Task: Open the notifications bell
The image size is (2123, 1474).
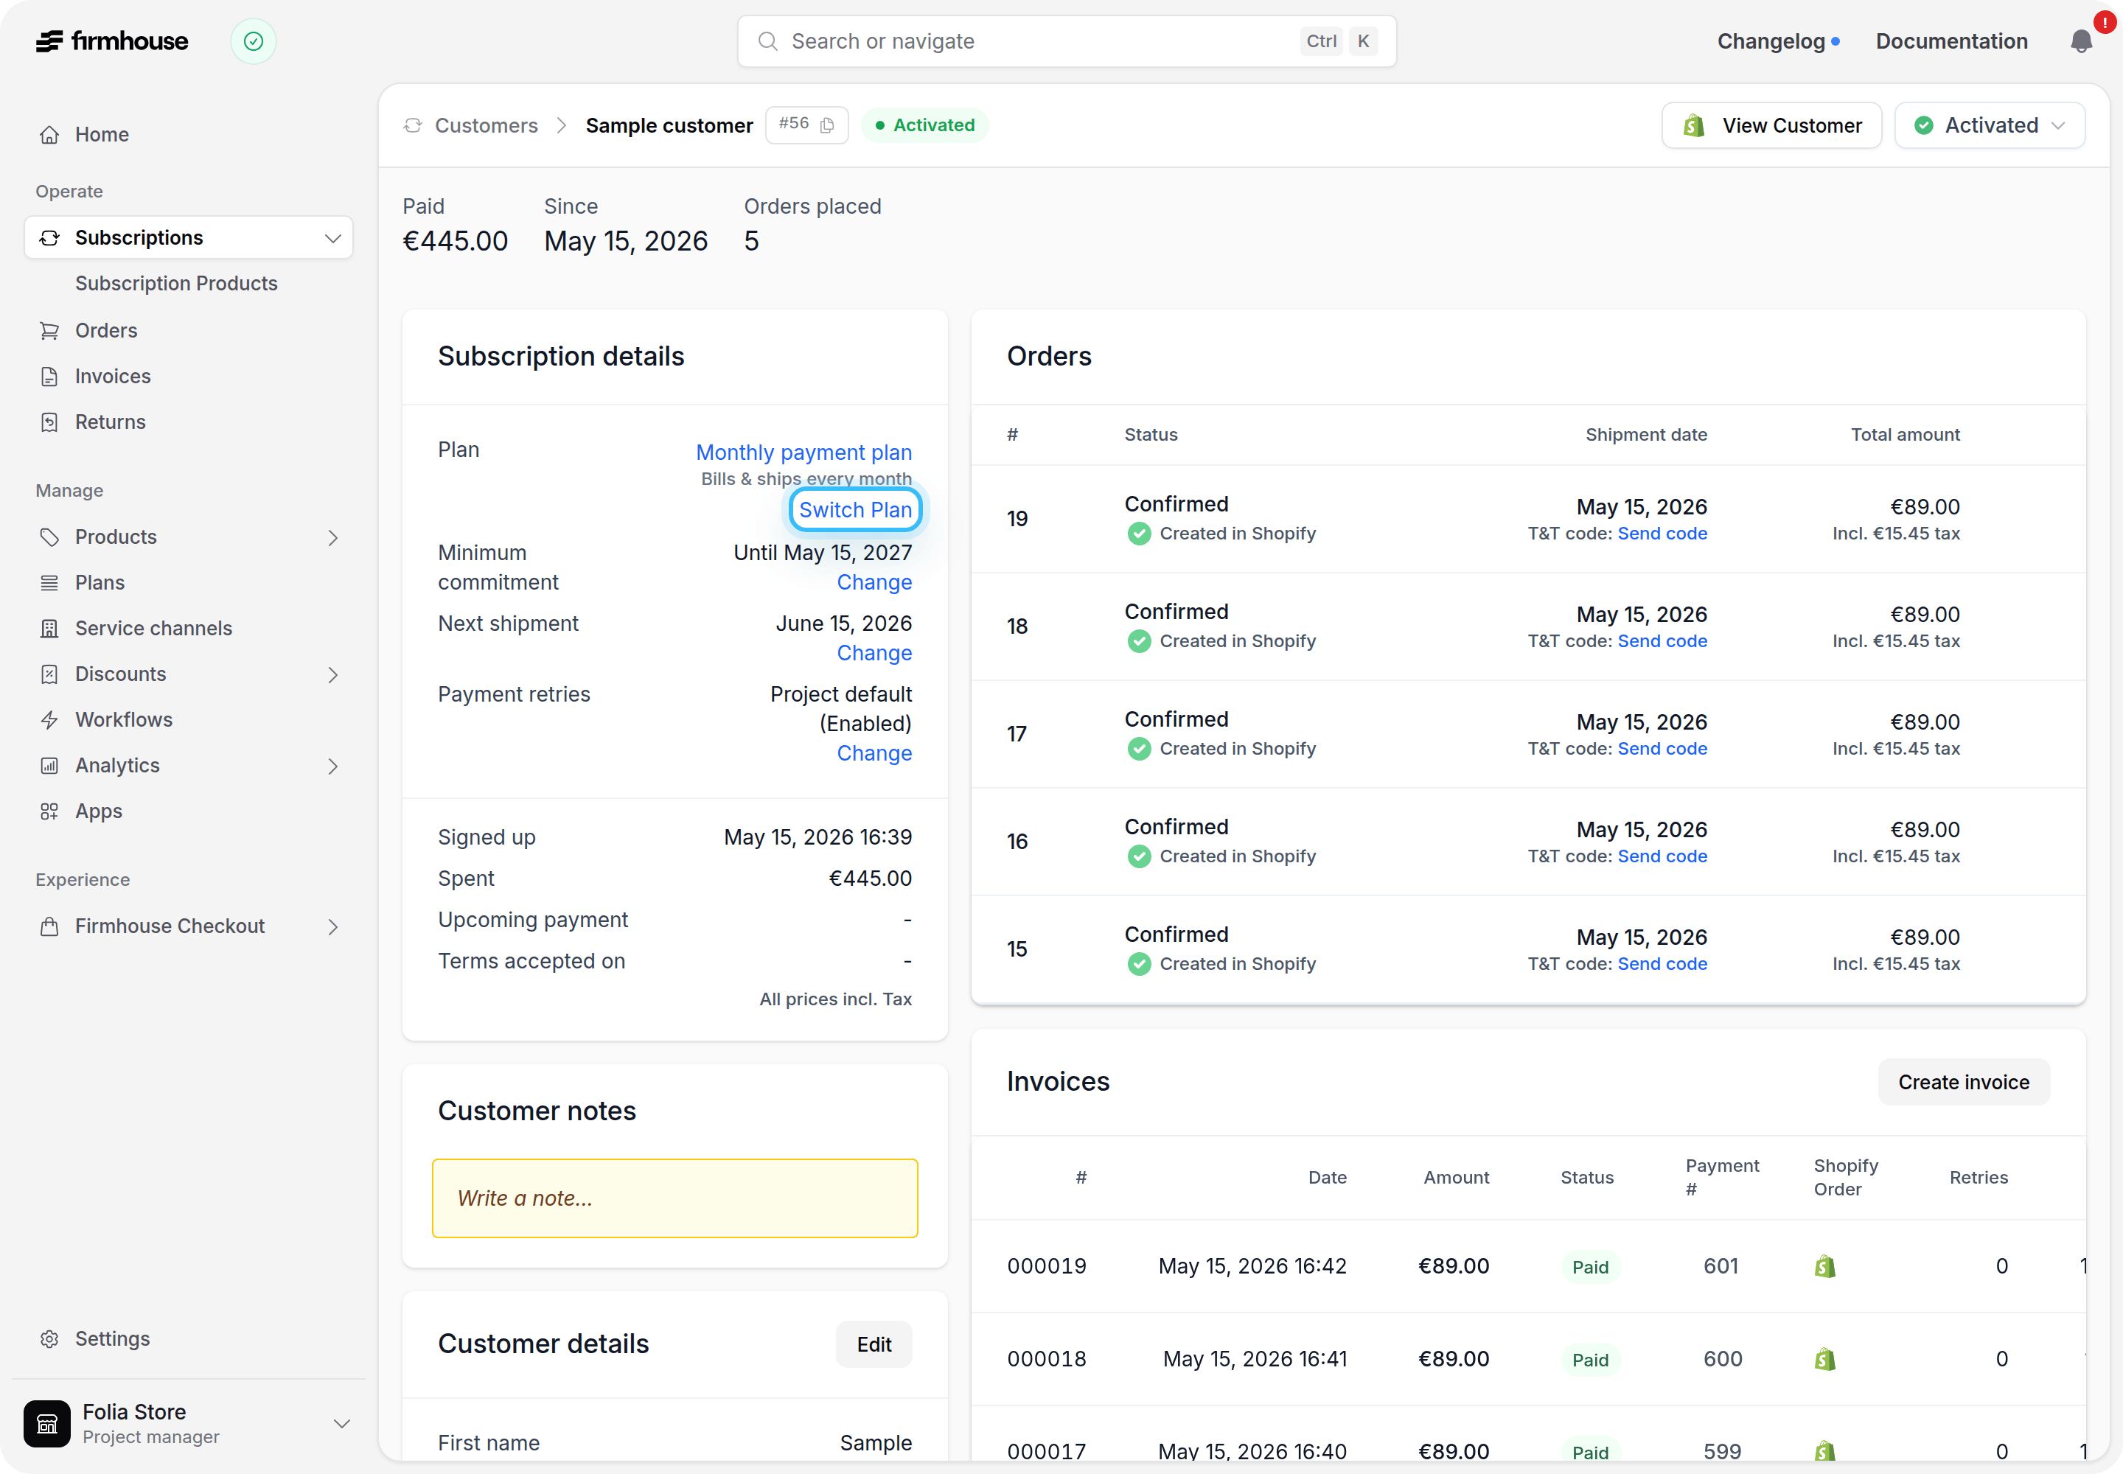Action: pyautogui.click(x=2080, y=41)
